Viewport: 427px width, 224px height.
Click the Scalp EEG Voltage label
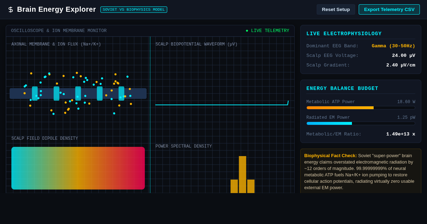(x=332, y=55)
